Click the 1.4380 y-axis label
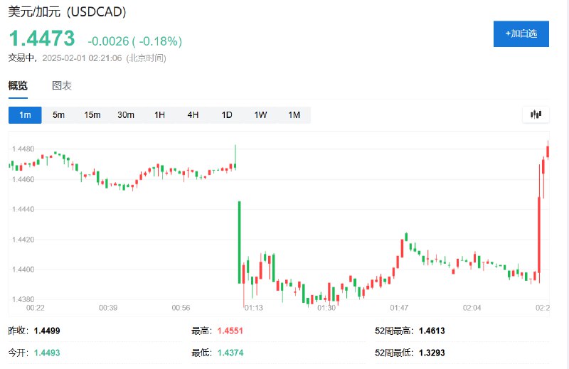The height and width of the screenshot is (369, 569). [x=23, y=300]
